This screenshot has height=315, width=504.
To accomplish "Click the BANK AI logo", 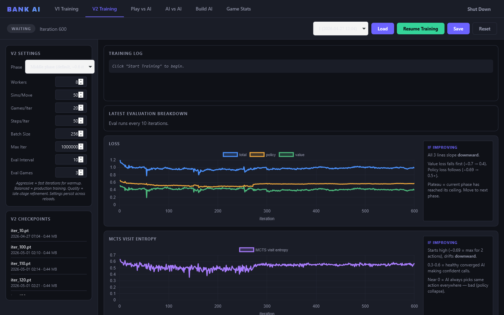I will tap(24, 9).
